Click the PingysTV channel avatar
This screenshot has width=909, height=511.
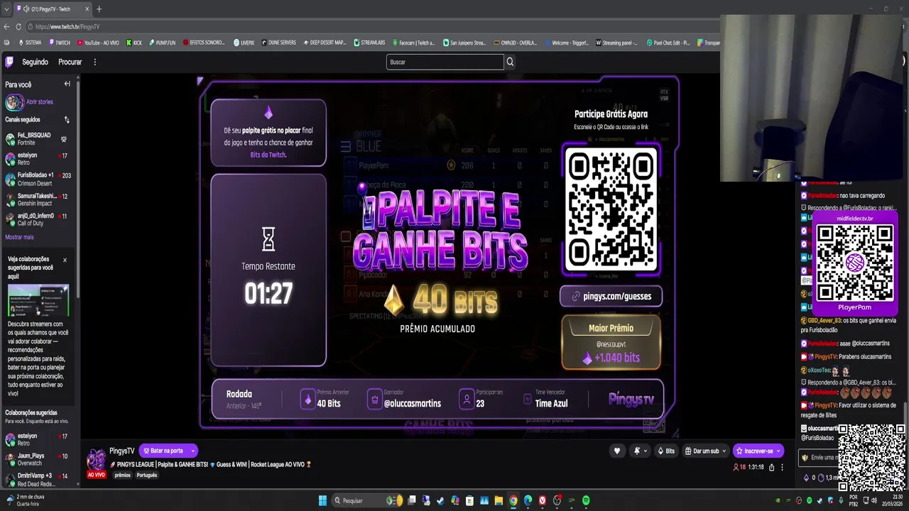pyautogui.click(x=96, y=458)
